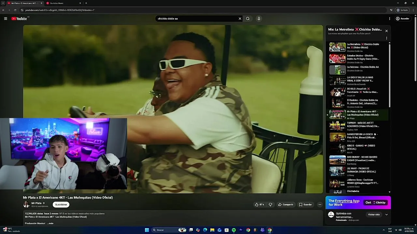Open more actions ellipsis below video

coord(320,204)
